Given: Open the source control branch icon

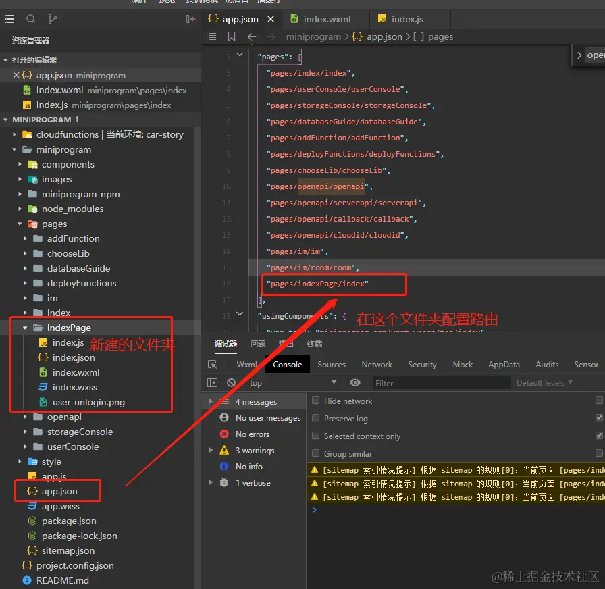Looking at the screenshot, I should [53, 19].
